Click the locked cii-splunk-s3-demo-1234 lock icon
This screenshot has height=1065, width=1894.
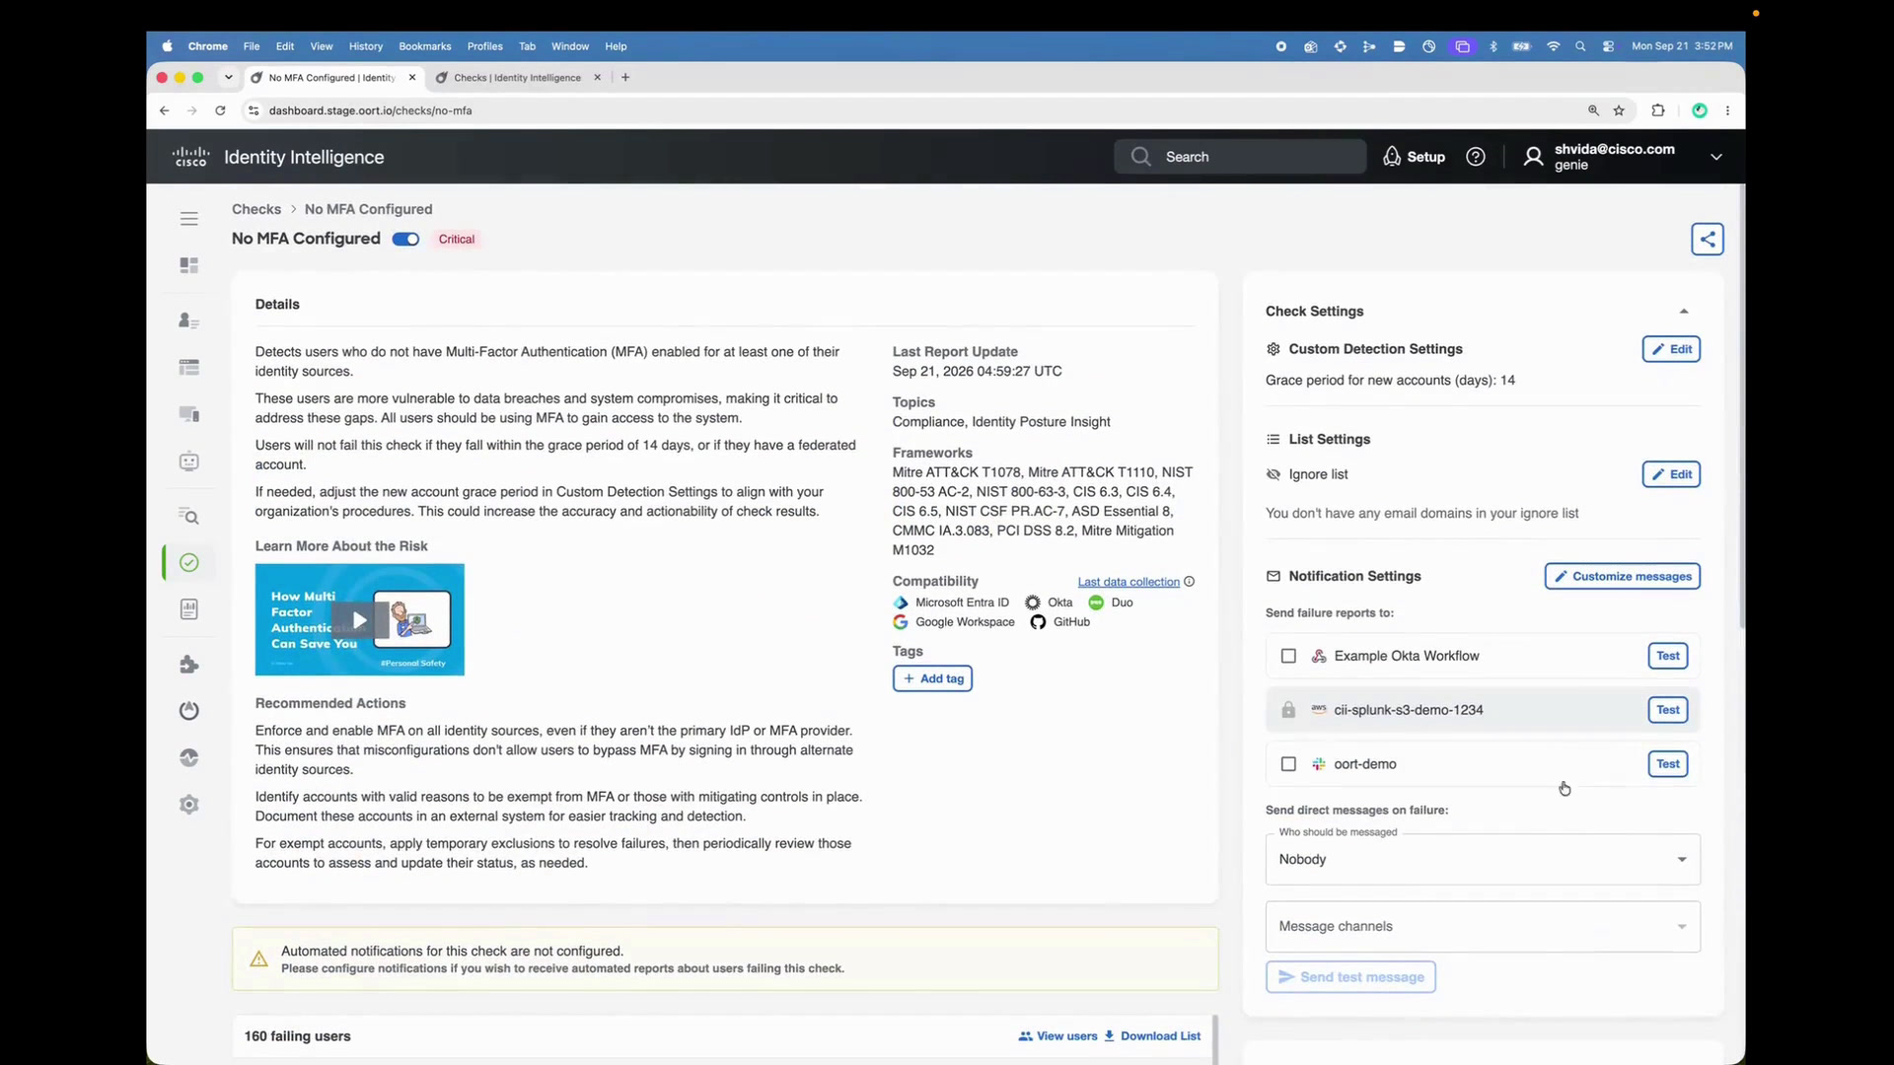coord(1288,710)
